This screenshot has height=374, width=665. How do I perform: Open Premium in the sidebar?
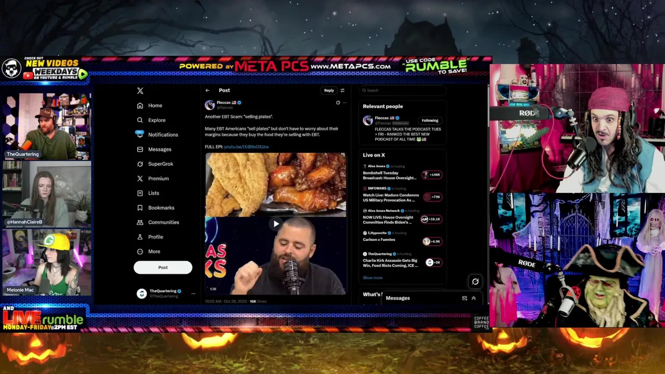153,178
